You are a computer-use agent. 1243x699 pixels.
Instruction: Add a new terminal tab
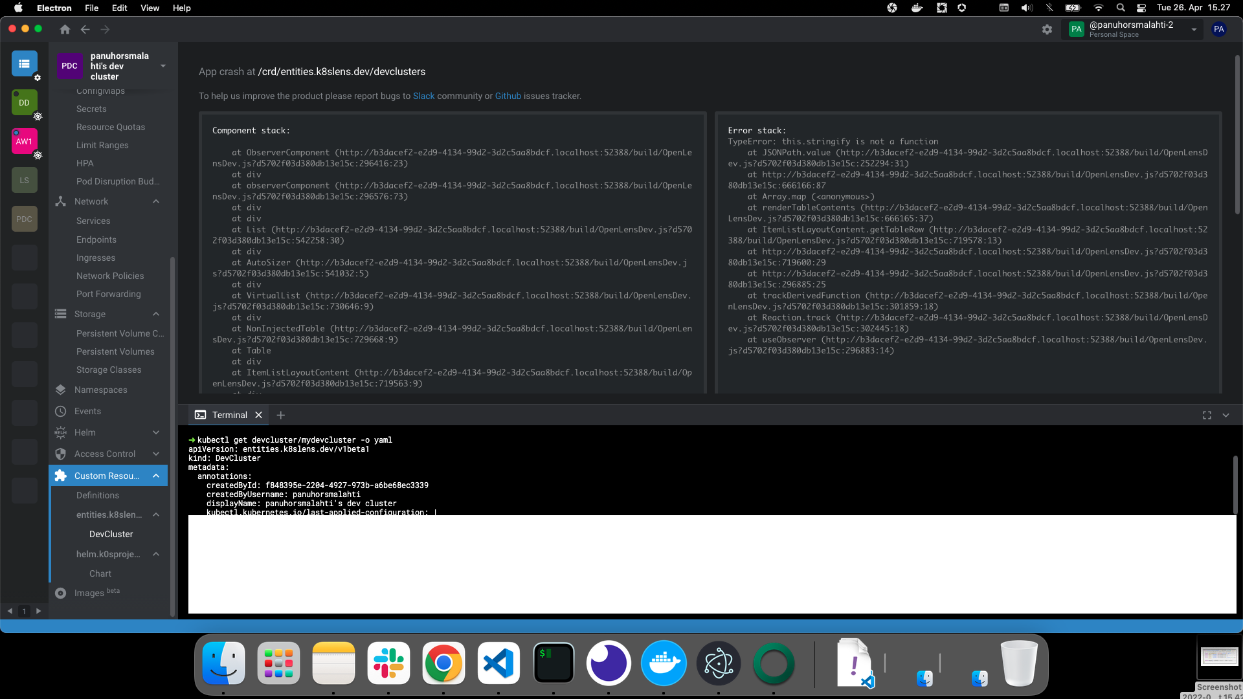[x=280, y=415]
